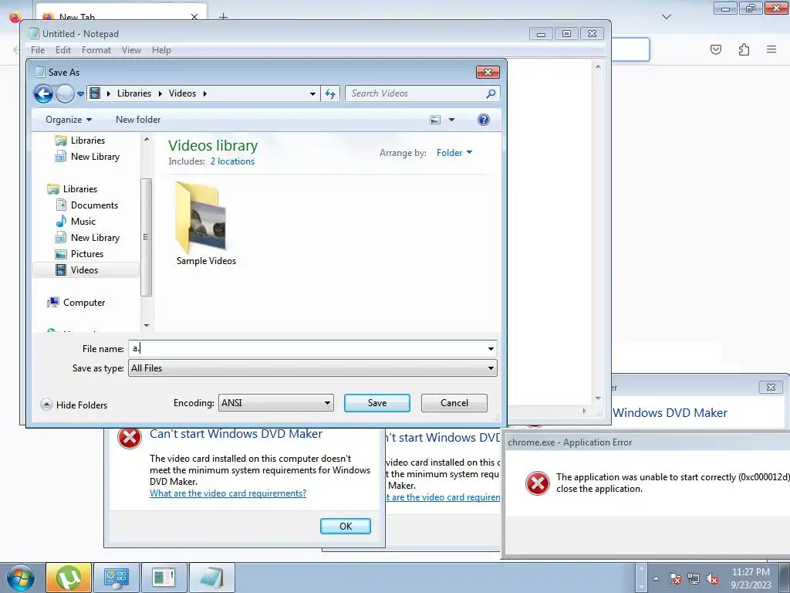The image size is (790, 593).
Task: Open the Organize menu
Action: click(69, 120)
